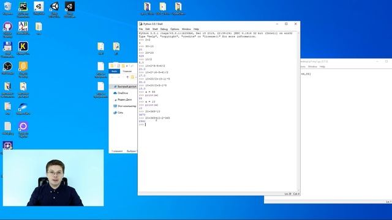Switch to Главная tab in File Explorer
Viewport: 392px width, 220px height.
point(127,71)
